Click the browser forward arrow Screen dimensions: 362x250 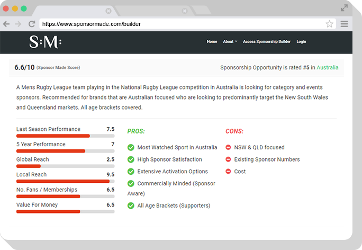pos(18,24)
